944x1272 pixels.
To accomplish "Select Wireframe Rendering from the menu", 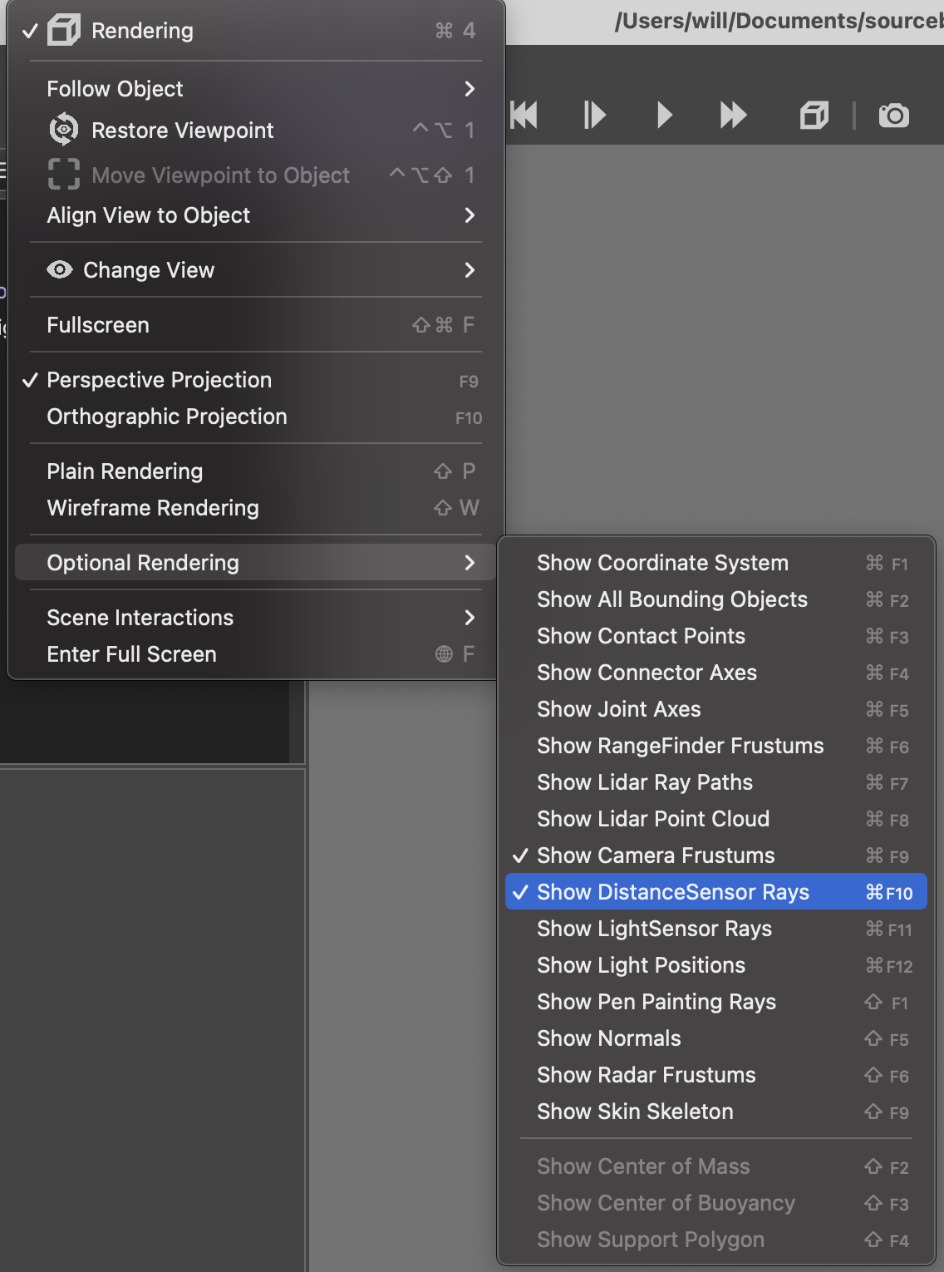I will [153, 508].
